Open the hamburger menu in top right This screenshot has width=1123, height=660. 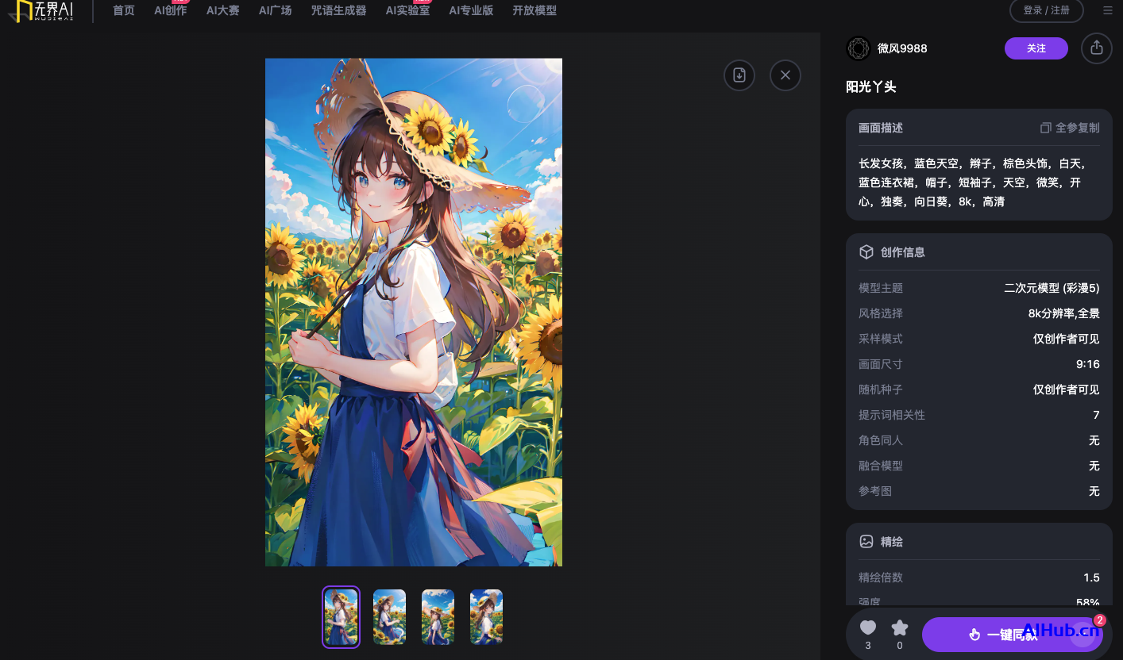pyautogui.click(x=1108, y=11)
